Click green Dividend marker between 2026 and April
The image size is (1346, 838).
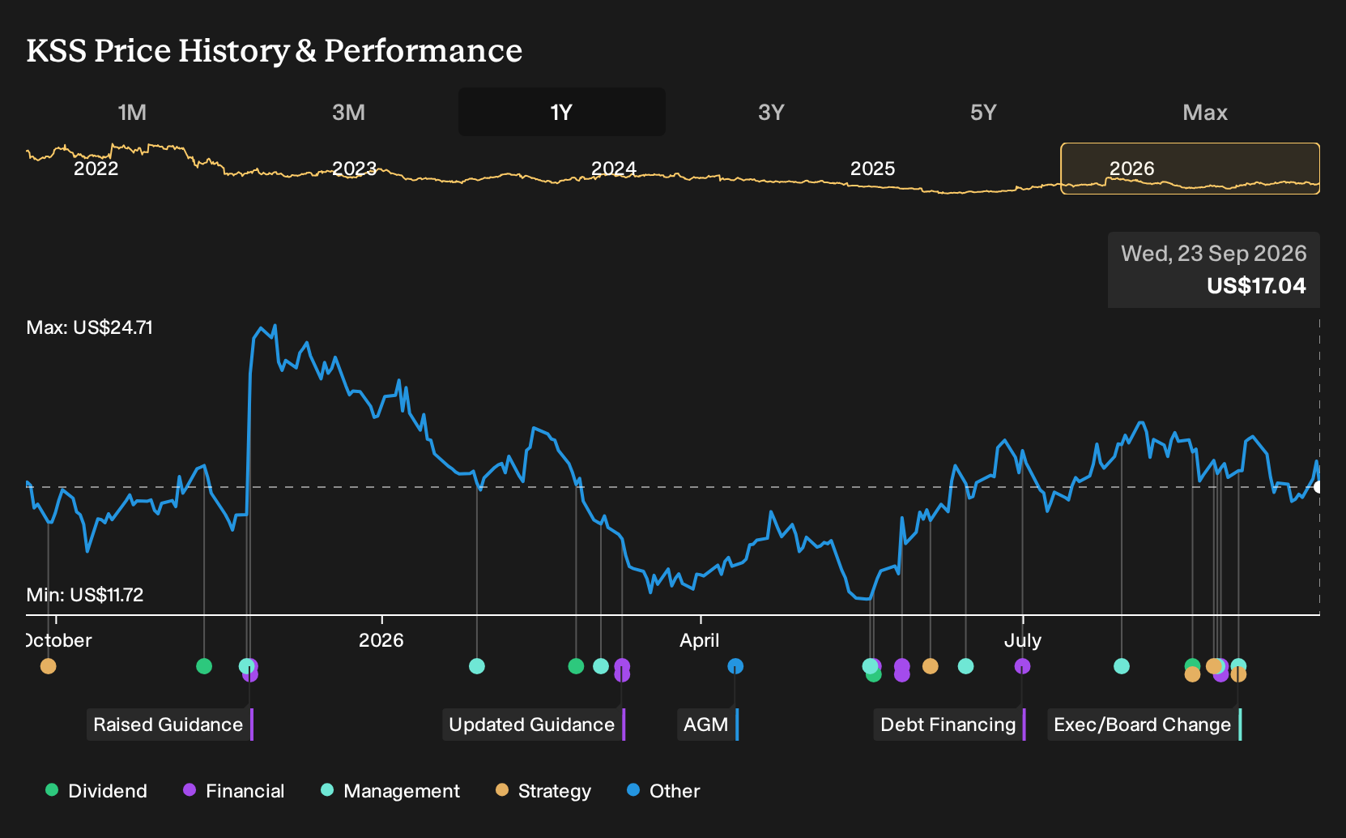pyautogui.click(x=576, y=666)
